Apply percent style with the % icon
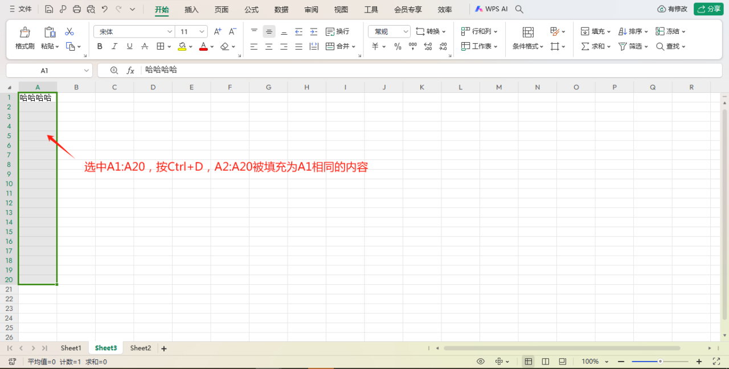The height and width of the screenshot is (369, 729). coord(398,46)
